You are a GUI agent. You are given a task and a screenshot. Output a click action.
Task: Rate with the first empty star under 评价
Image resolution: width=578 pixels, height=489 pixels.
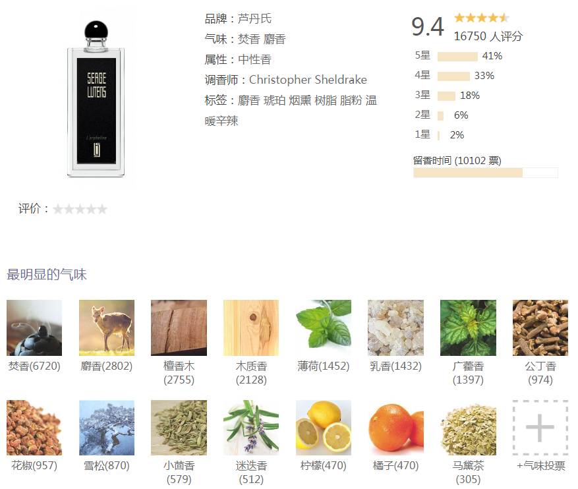point(58,210)
